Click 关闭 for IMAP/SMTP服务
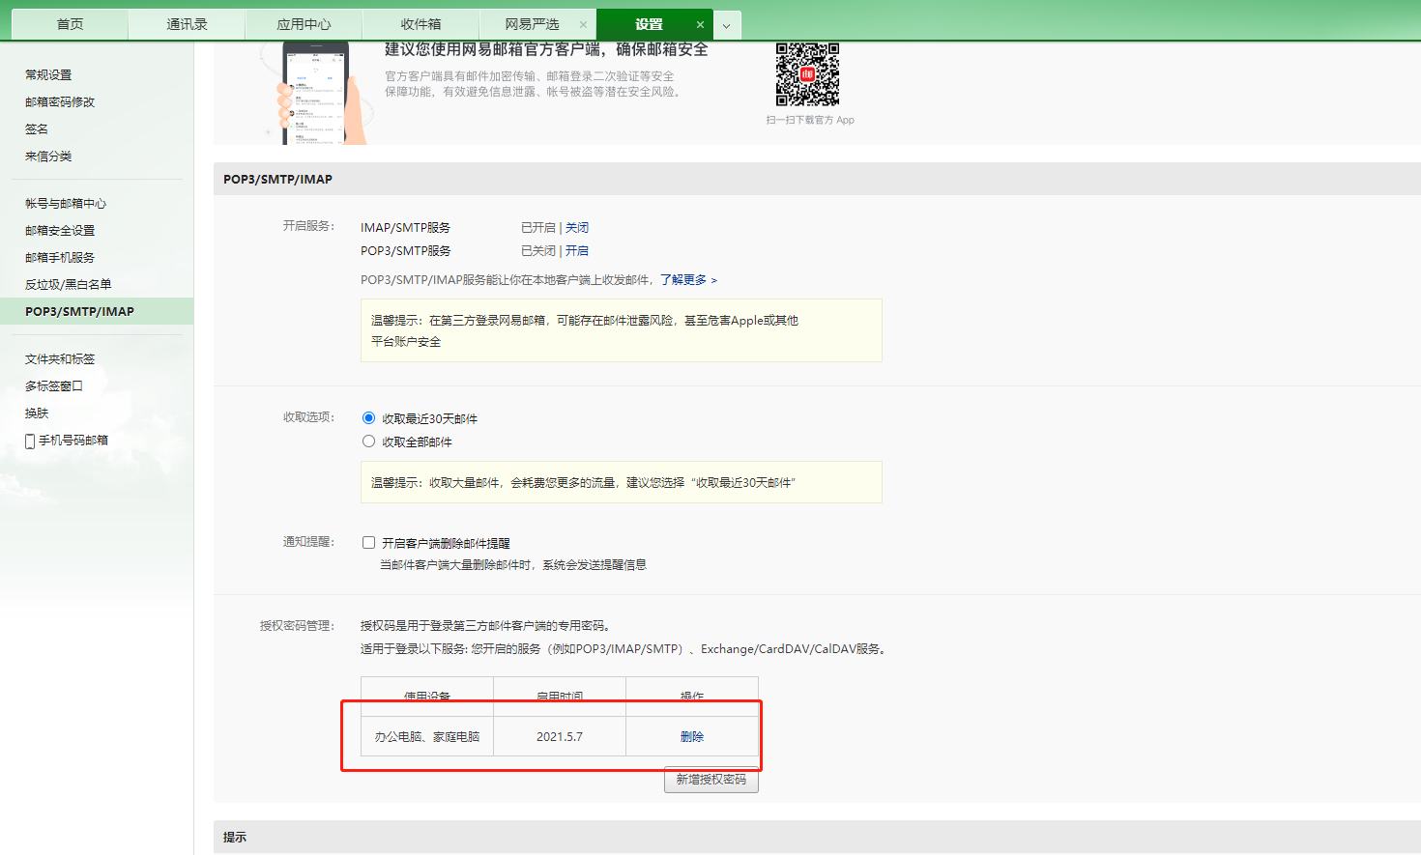The width and height of the screenshot is (1421, 855). 577,228
